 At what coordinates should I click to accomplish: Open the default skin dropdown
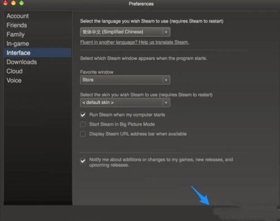(125, 102)
